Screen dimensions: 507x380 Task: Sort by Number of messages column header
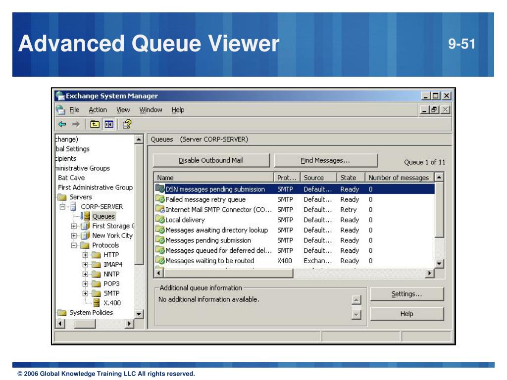coord(400,178)
